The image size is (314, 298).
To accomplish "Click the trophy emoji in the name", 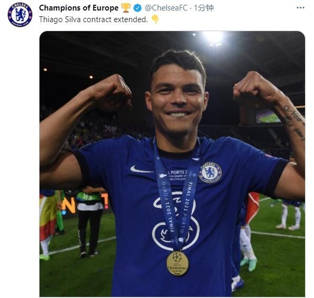I will pos(126,8).
